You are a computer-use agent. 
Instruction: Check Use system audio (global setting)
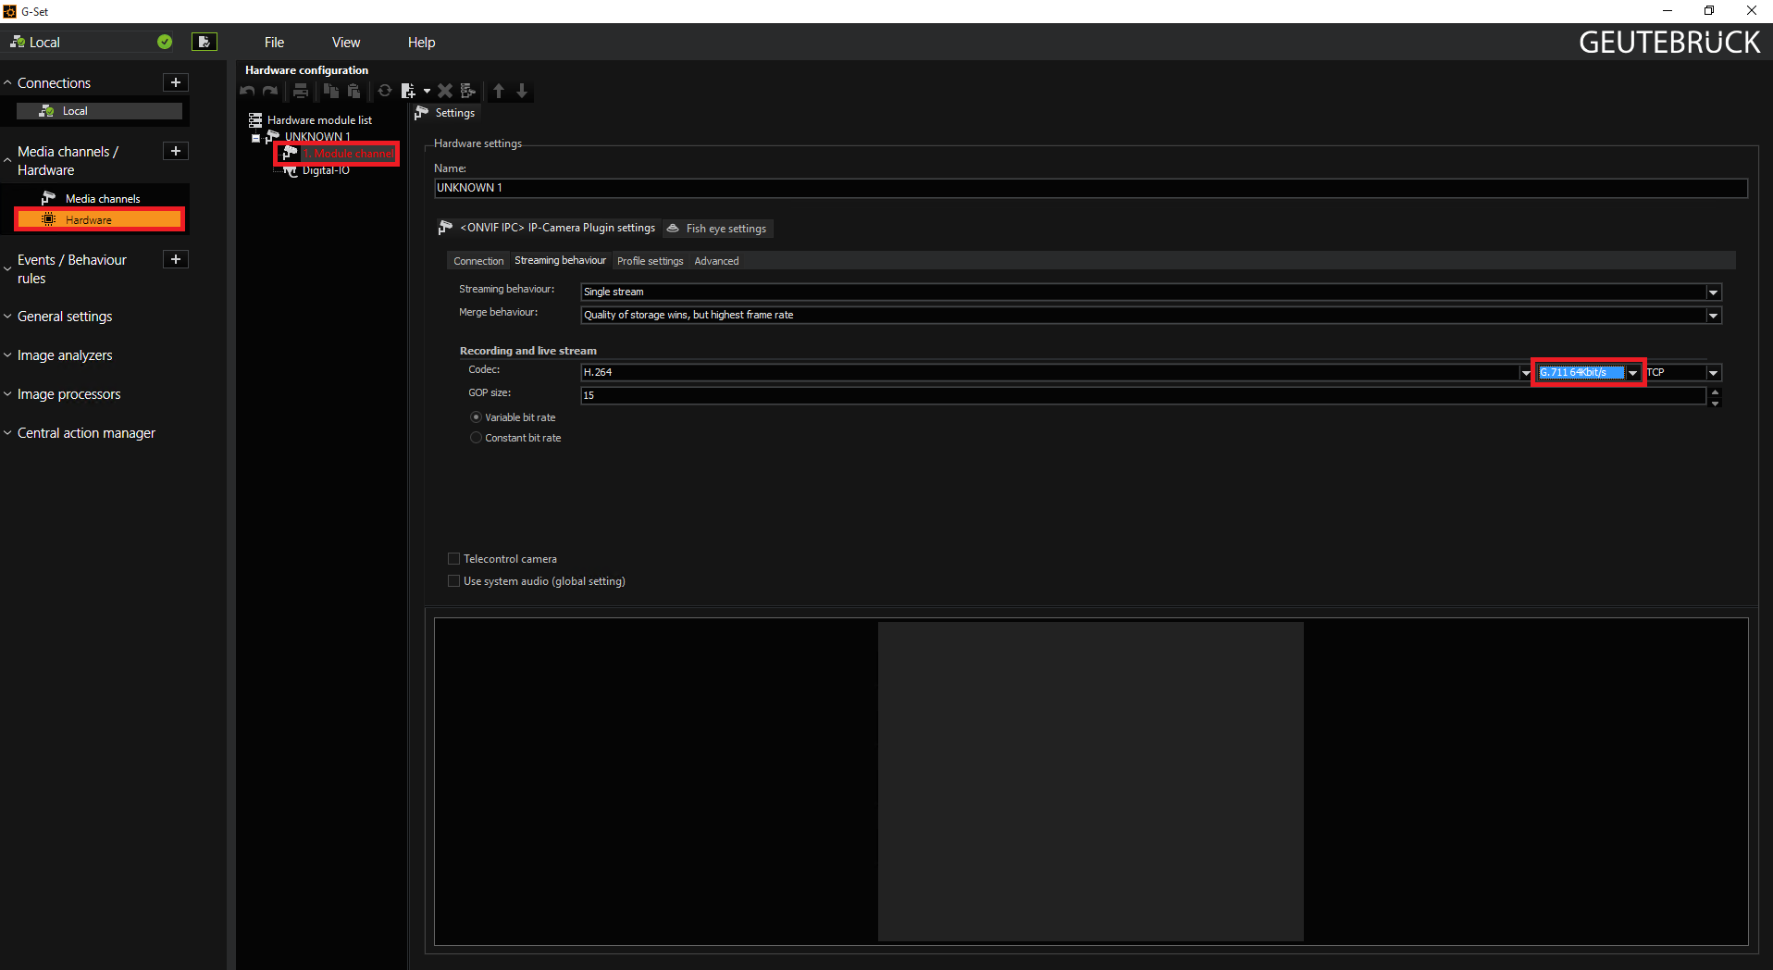tap(454, 581)
